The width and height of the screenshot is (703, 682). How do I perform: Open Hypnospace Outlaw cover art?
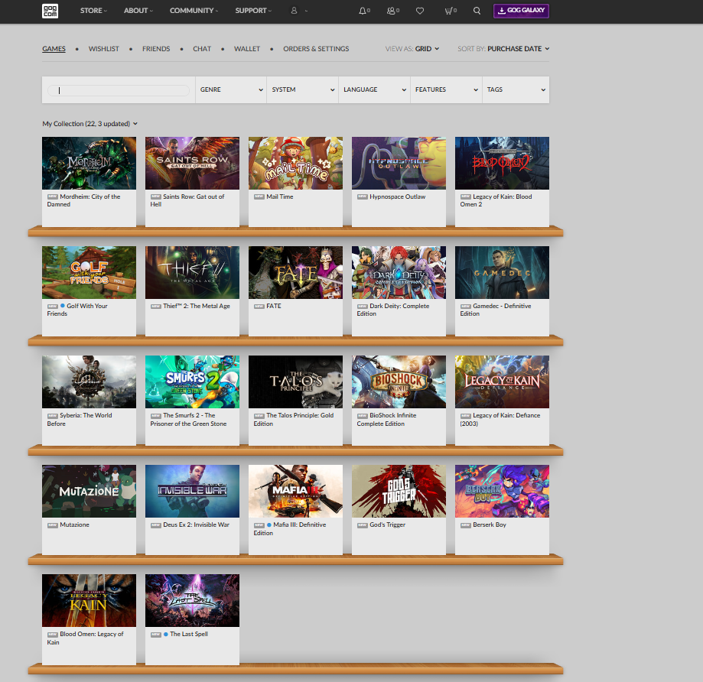399,163
